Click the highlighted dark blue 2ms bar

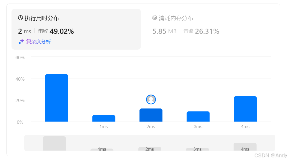click(151, 115)
